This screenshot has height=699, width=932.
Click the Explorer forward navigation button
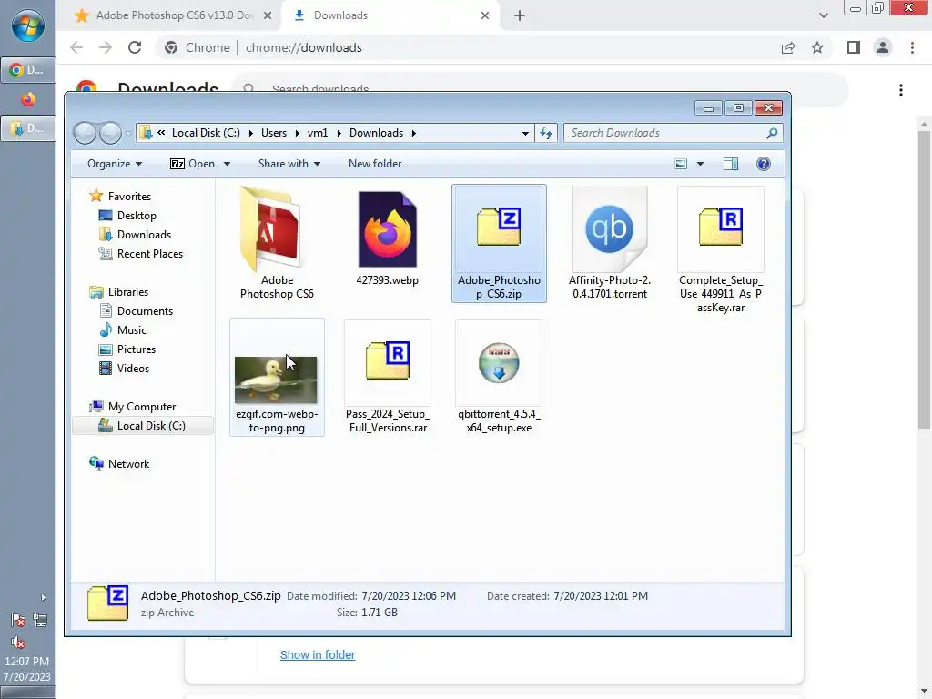pos(110,133)
